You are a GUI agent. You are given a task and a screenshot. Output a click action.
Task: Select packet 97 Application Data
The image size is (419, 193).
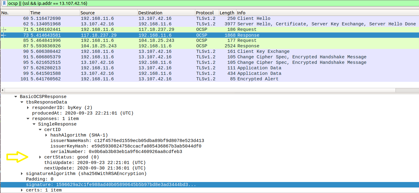click(x=209, y=68)
